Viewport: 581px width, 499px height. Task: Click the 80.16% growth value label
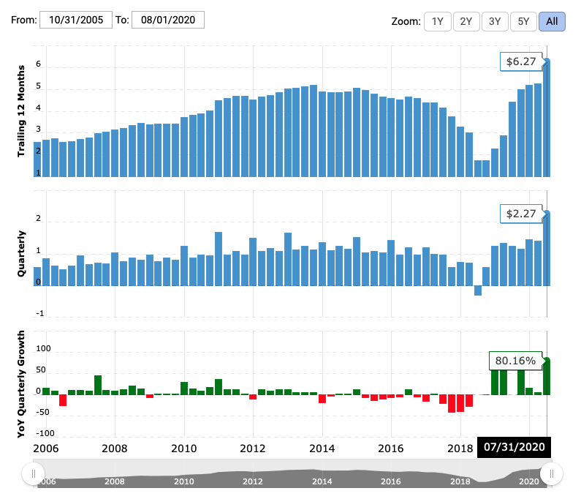tap(515, 361)
